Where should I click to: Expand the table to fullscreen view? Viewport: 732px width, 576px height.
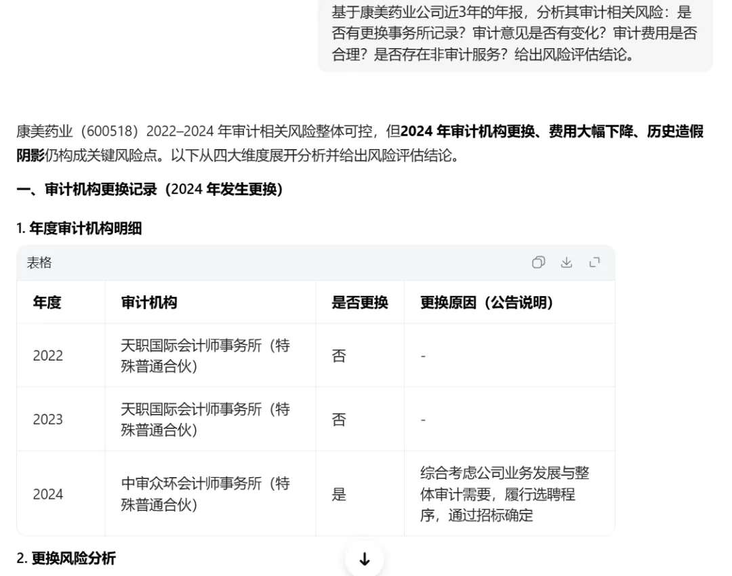594,262
